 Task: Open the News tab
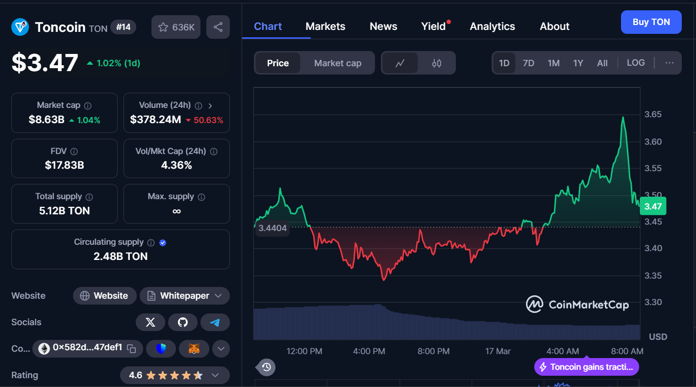tap(383, 26)
